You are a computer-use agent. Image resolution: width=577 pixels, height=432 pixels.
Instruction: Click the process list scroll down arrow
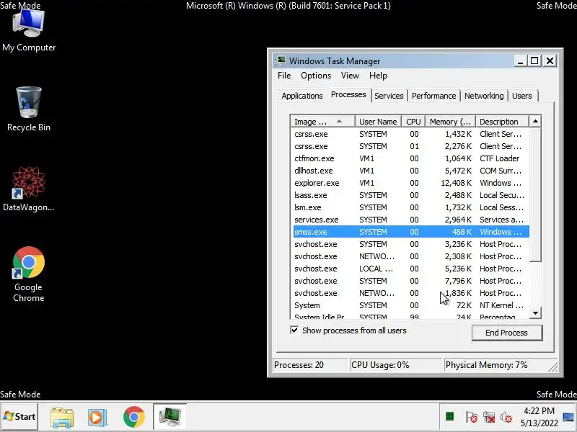535,313
